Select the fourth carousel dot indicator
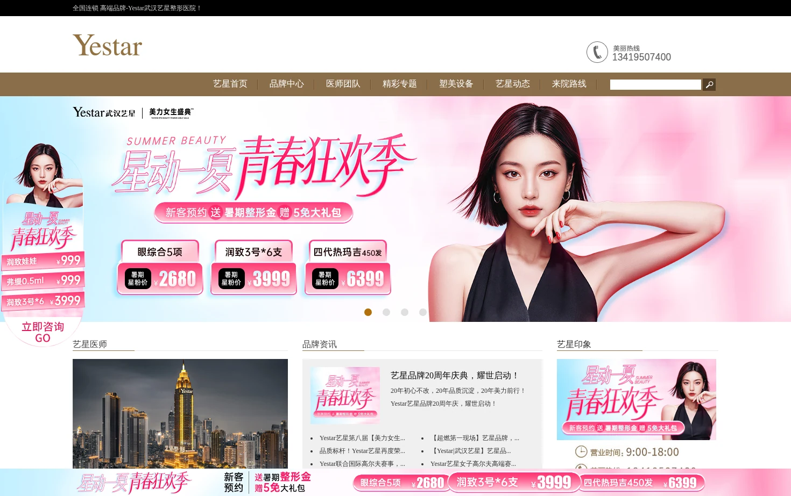Viewport: 791px width, 496px height. tap(423, 312)
